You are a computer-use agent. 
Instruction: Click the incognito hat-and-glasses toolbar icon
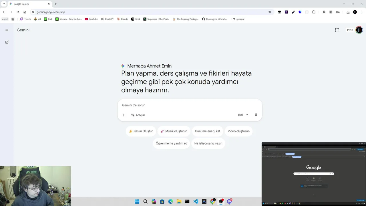point(324,12)
